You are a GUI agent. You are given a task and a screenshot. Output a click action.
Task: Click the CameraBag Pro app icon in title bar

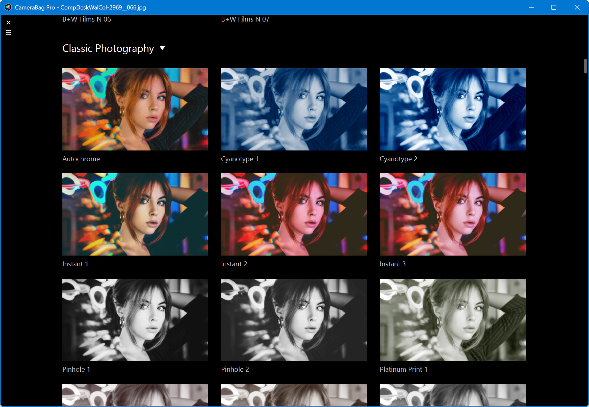[x=8, y=7]
